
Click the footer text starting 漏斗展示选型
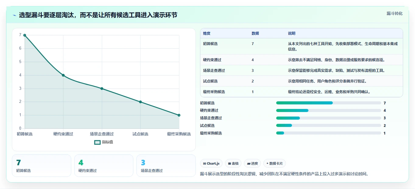[284, 174]
